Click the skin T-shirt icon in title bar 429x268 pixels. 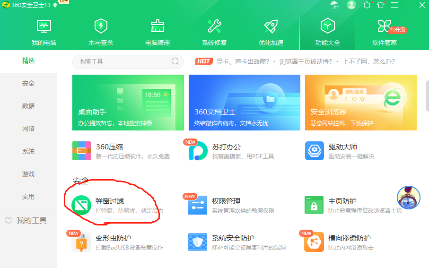tap(381, 5)
